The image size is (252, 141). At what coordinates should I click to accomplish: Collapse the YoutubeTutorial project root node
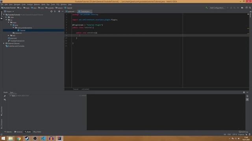tap(4, 15)
